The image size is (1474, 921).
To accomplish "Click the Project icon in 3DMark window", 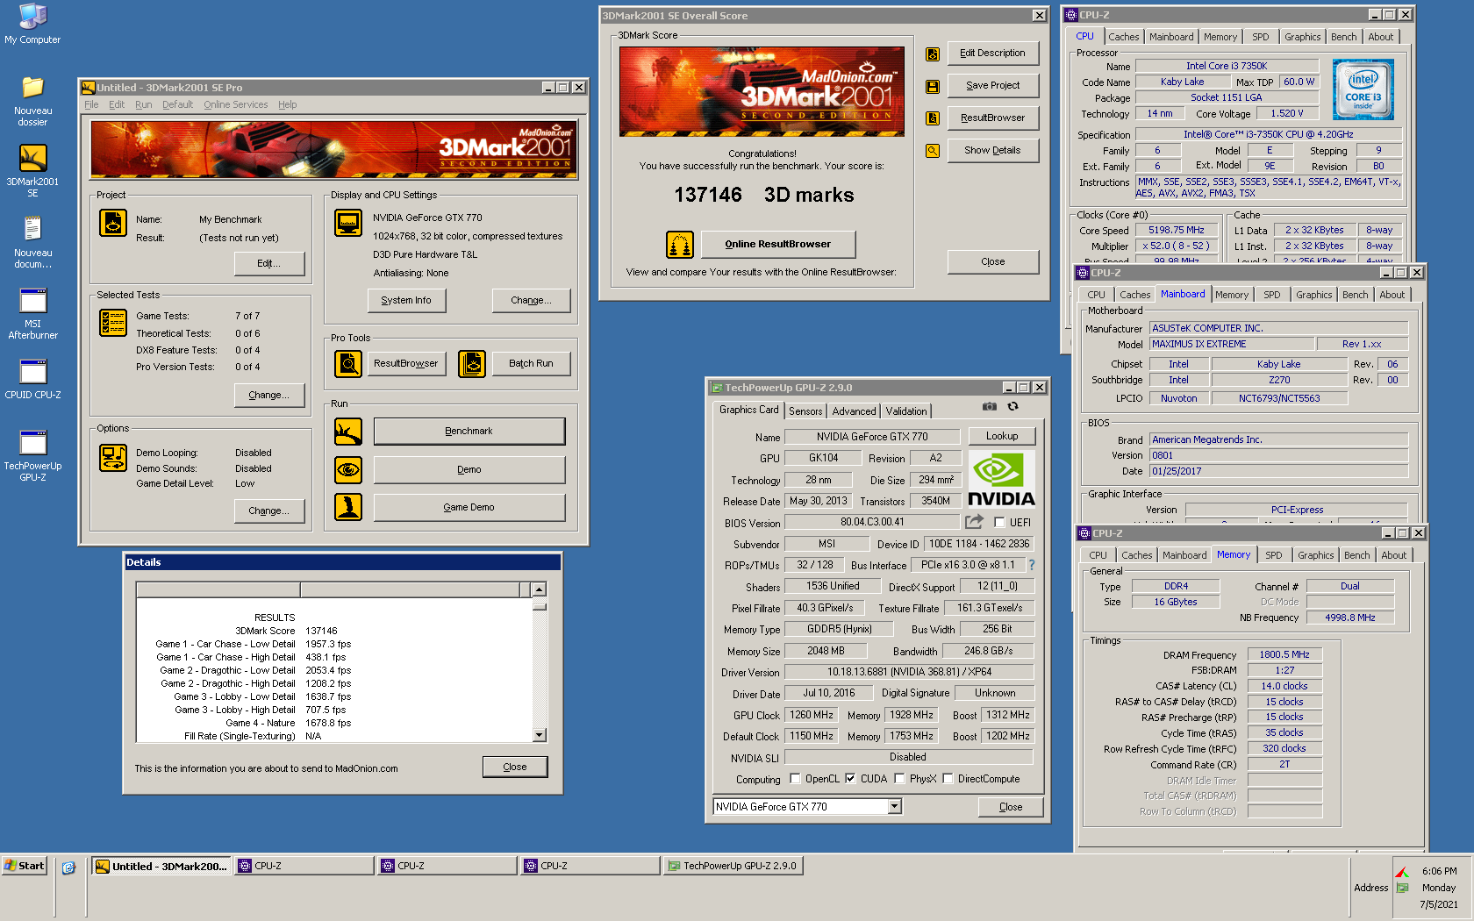I will (x=113, y=223).
